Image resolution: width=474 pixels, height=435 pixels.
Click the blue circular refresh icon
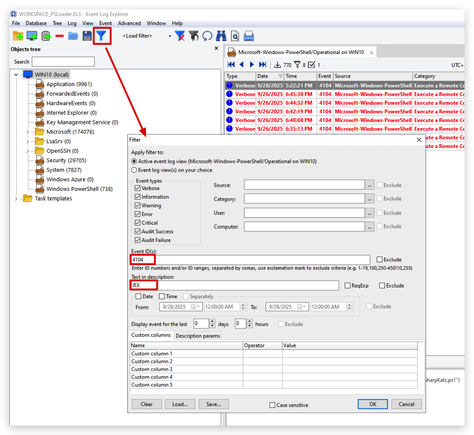click(x=207, y=36)
